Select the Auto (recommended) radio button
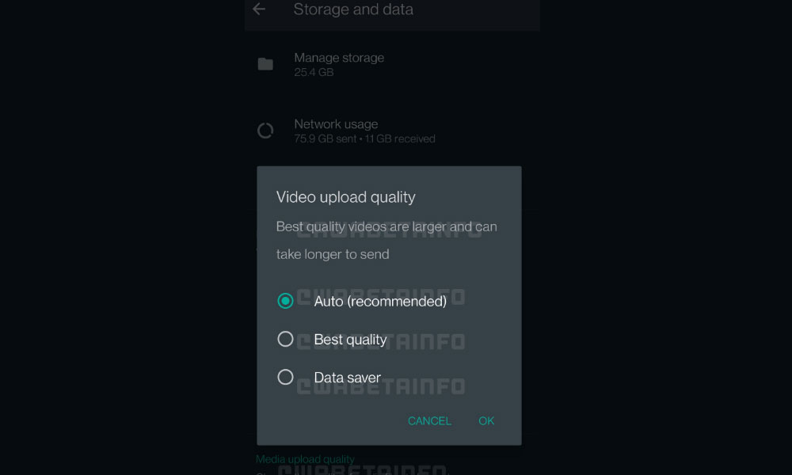Image resolution: width=792 pixels, height=475 pixels. (x=285, y=301)
